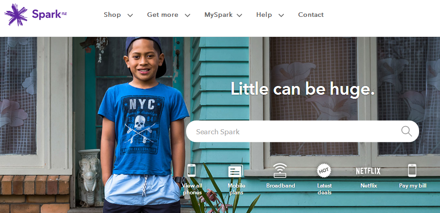Open the HOT Latest deals badge icon
The height and width of the screenshot is (213, 440).
click(x=324, y=170)
